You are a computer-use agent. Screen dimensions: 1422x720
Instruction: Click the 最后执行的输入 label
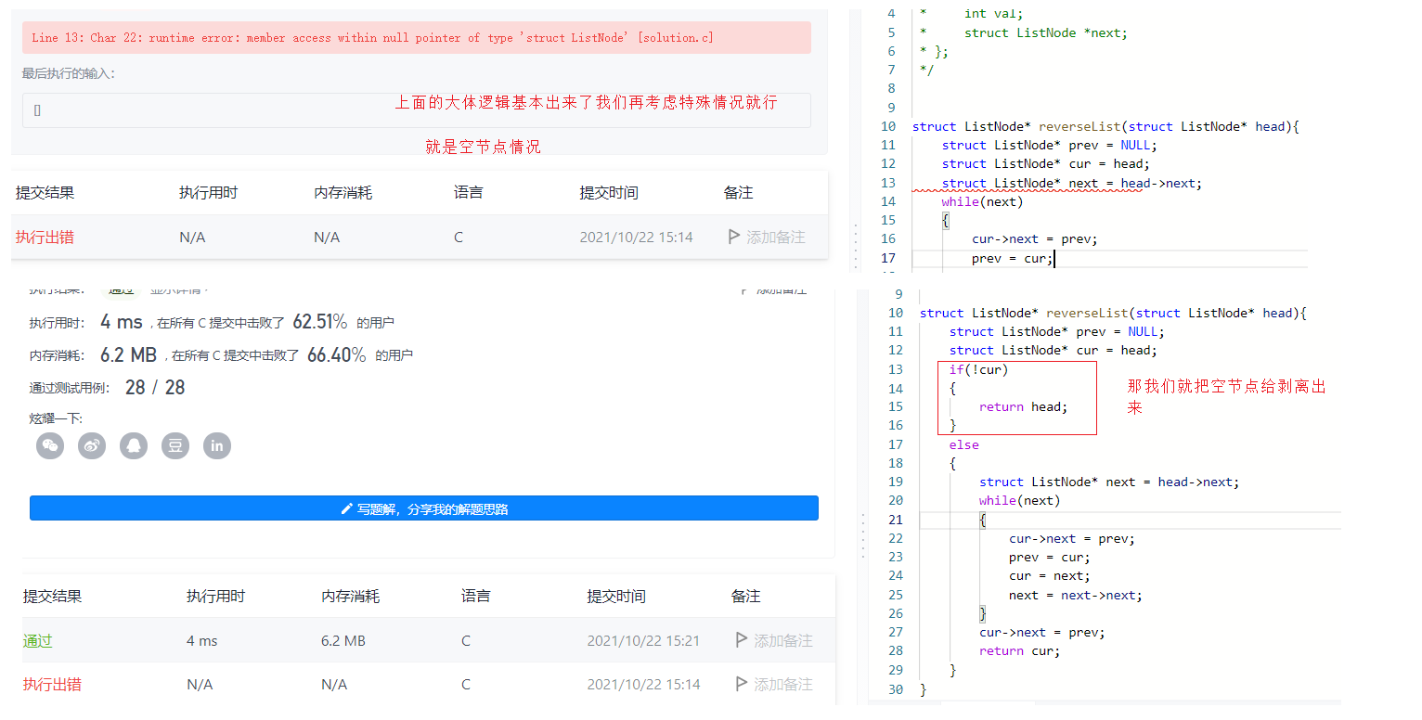[69, 73]
